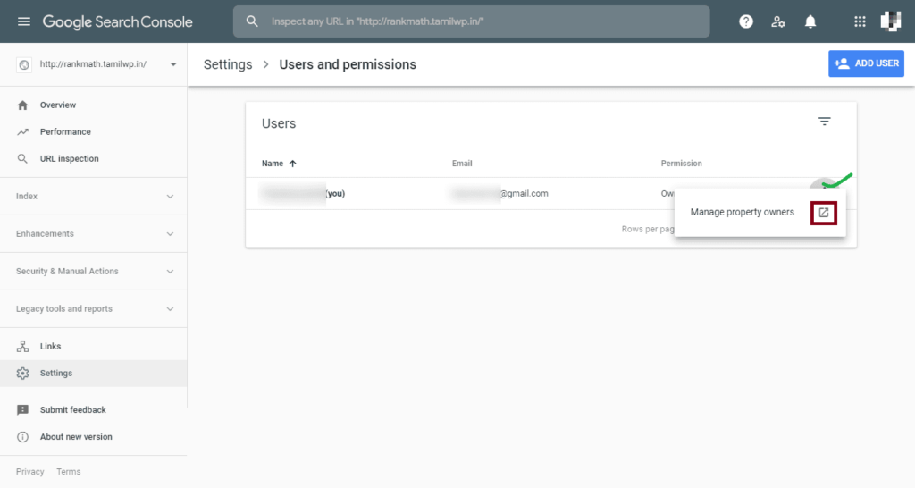The width and height of the screenshot is (915, 488).
Task: Click the Submit feedback icon
Action: (x=22, y=409)
